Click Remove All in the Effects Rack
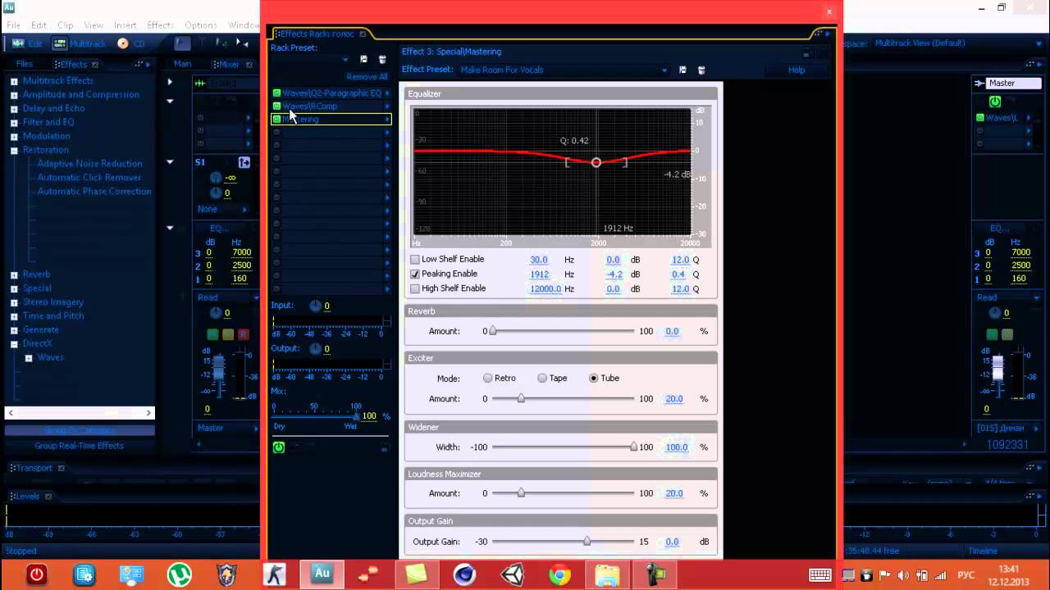 [367, 77]
